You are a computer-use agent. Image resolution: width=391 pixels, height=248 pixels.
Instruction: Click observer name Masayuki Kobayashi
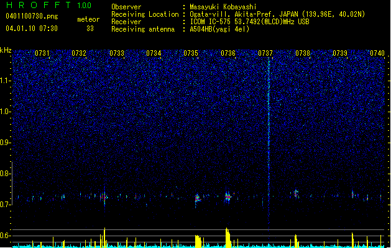tap(223, 7)
